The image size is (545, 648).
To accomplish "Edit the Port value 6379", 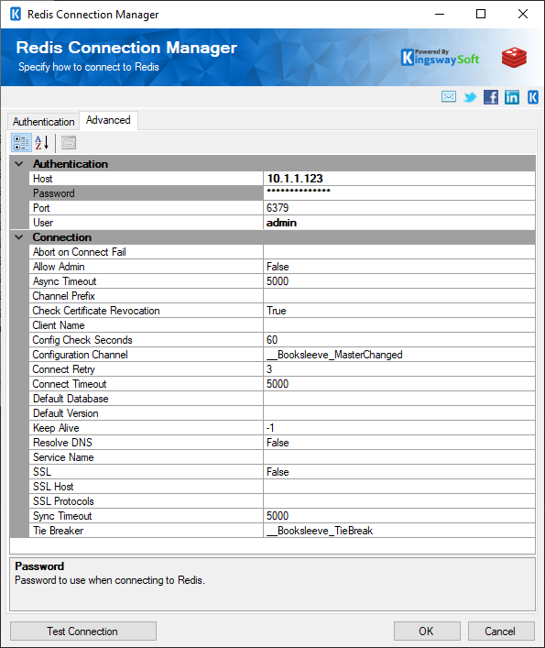I will click(399, 208).
